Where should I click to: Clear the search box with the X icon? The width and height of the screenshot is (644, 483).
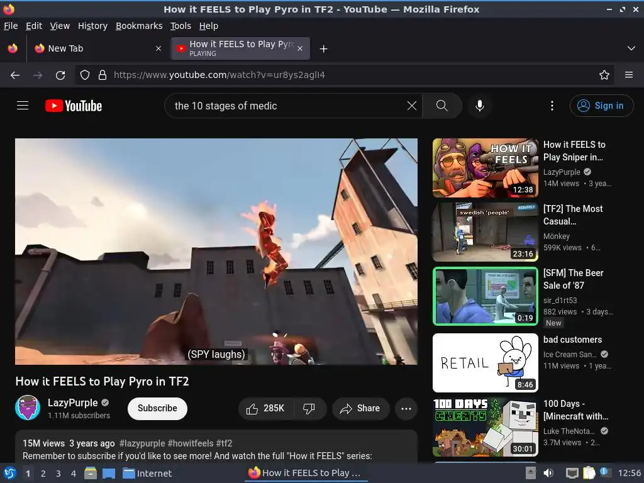(x=412, y=106)
